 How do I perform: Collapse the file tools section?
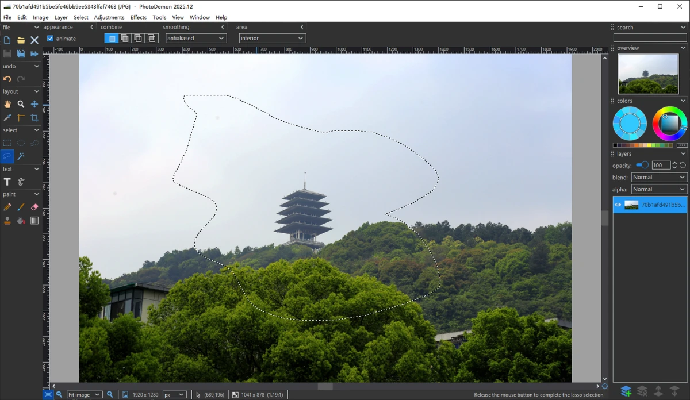(37, 27)
